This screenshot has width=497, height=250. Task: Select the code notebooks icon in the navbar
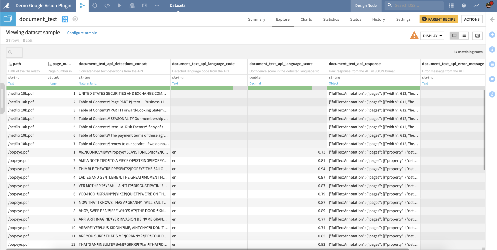pyautogui.click(x=107, y=5)
